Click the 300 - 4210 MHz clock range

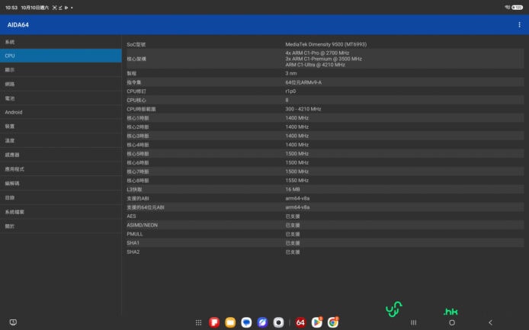pos(303,109)
